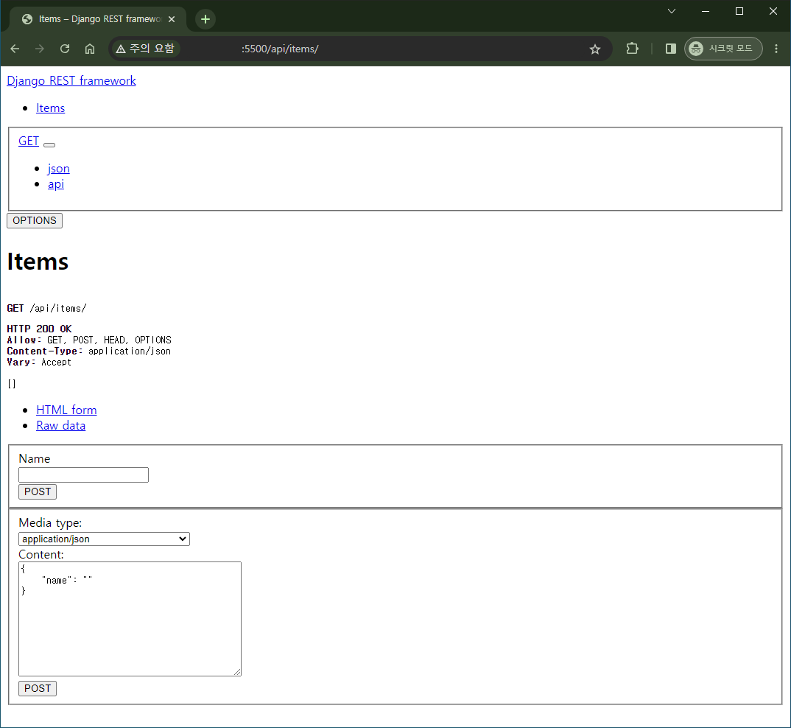Click the Allow: GET, POST, HEAD, OPTIONS text

point(89,340)
